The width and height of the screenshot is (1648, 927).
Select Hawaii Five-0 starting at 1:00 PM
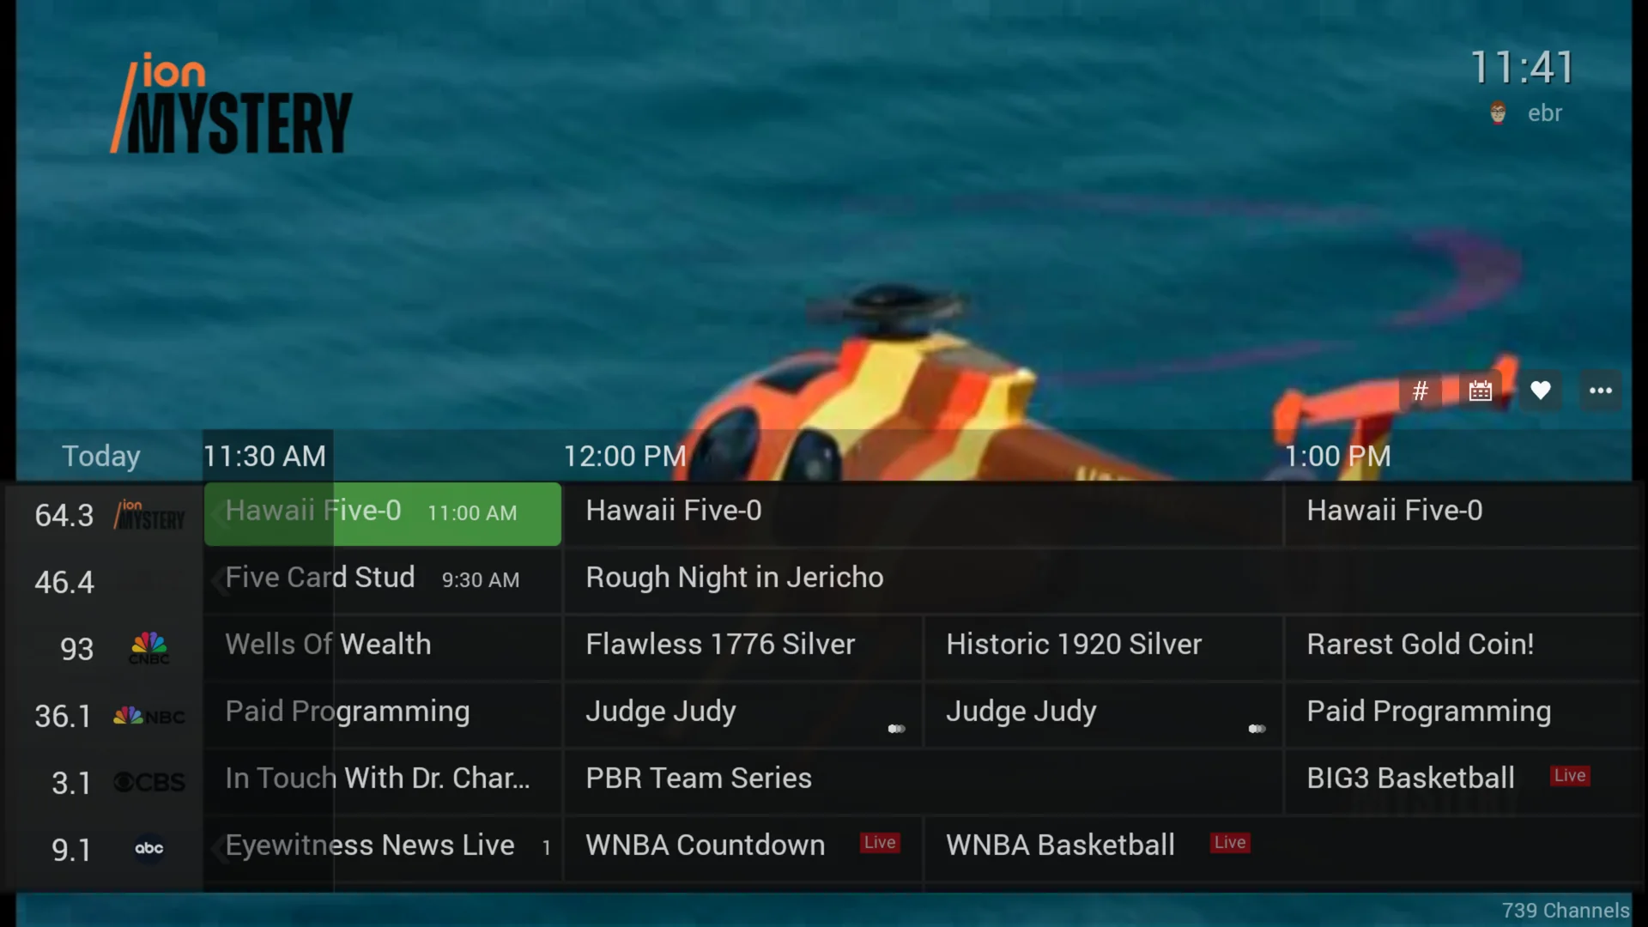pyautogui.click(x=1462, y=514)
